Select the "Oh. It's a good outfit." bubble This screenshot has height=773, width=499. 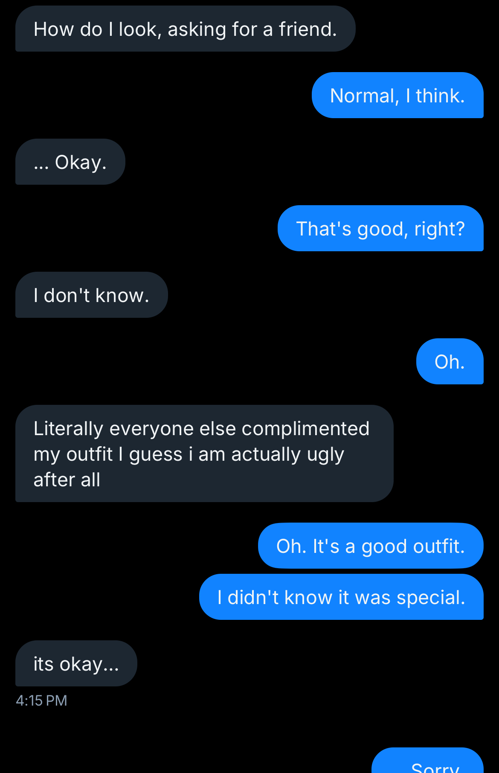(370, 546)
